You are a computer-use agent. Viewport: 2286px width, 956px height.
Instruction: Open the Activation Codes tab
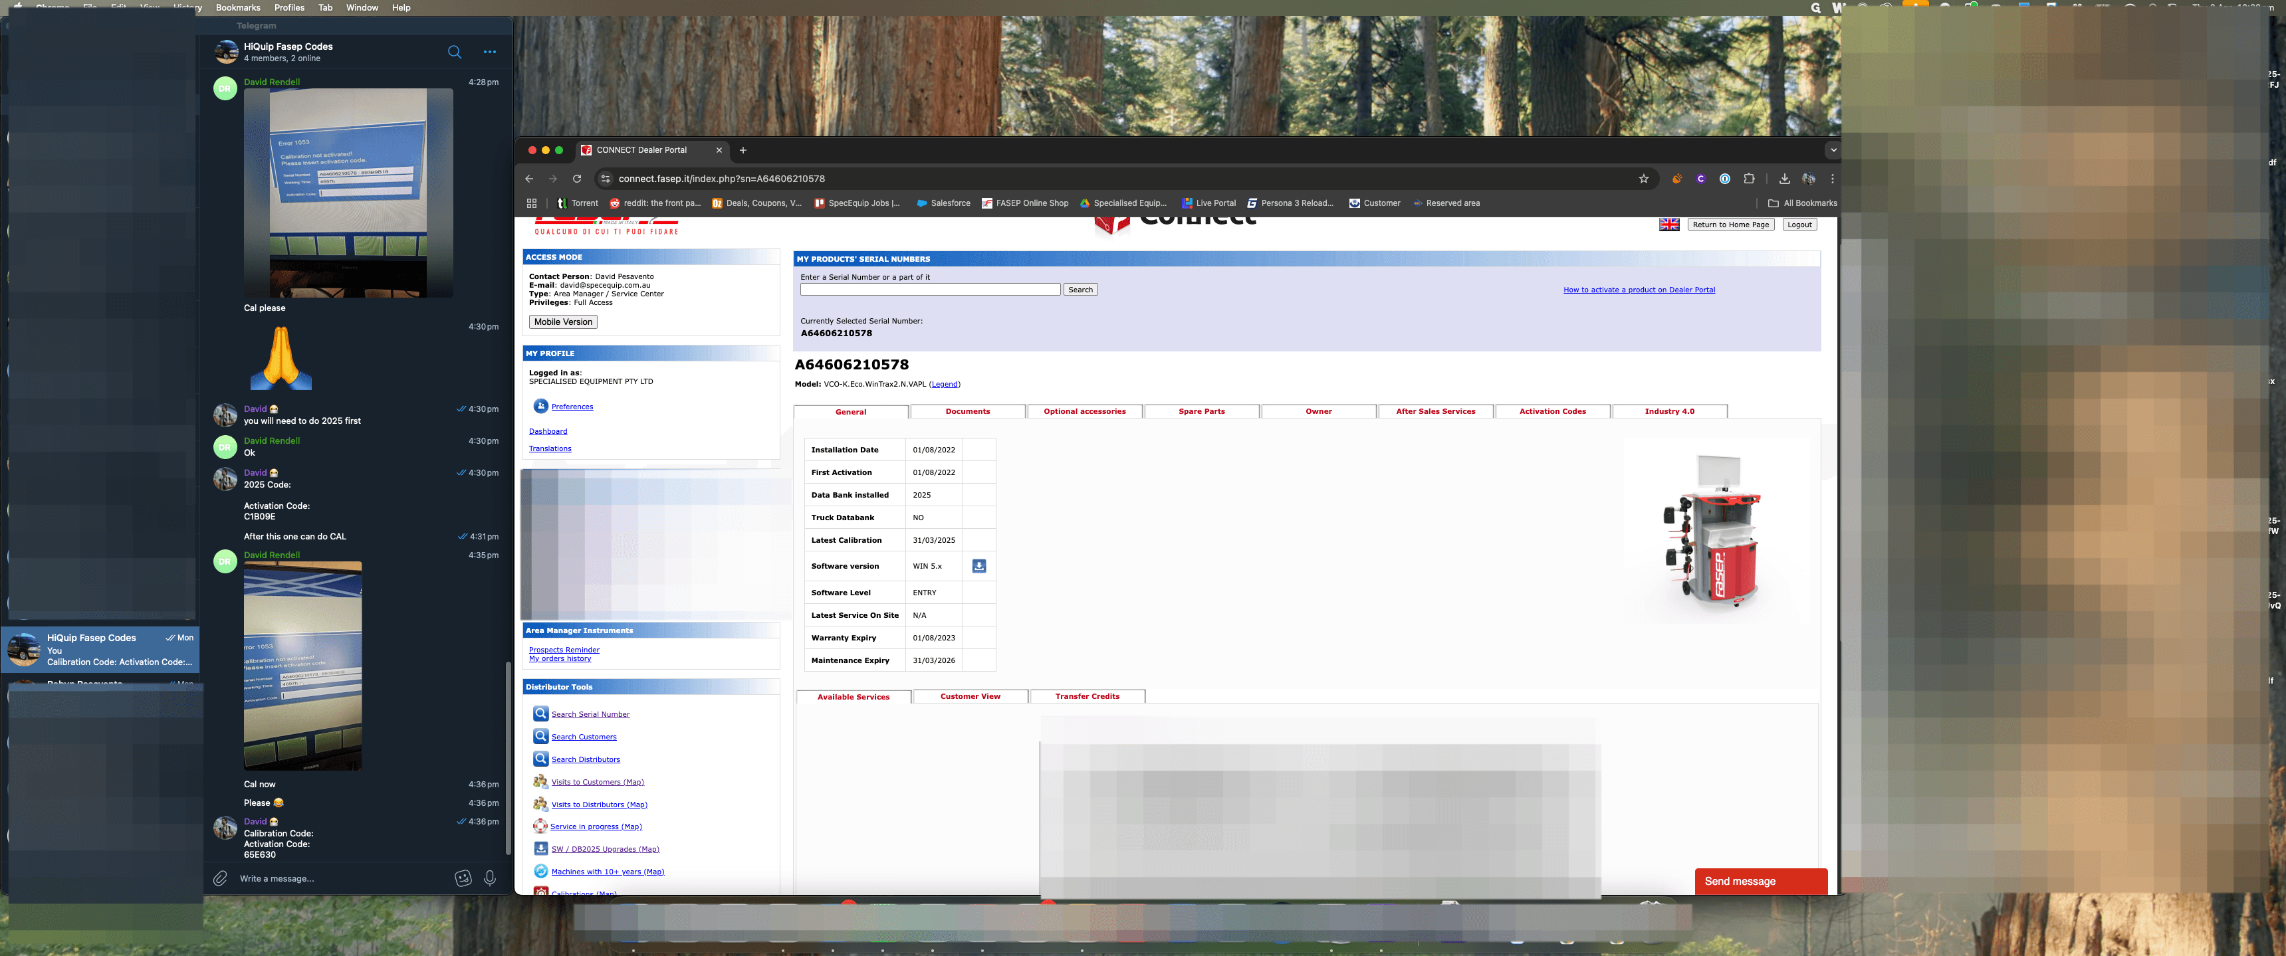(x=1552, y=411)
